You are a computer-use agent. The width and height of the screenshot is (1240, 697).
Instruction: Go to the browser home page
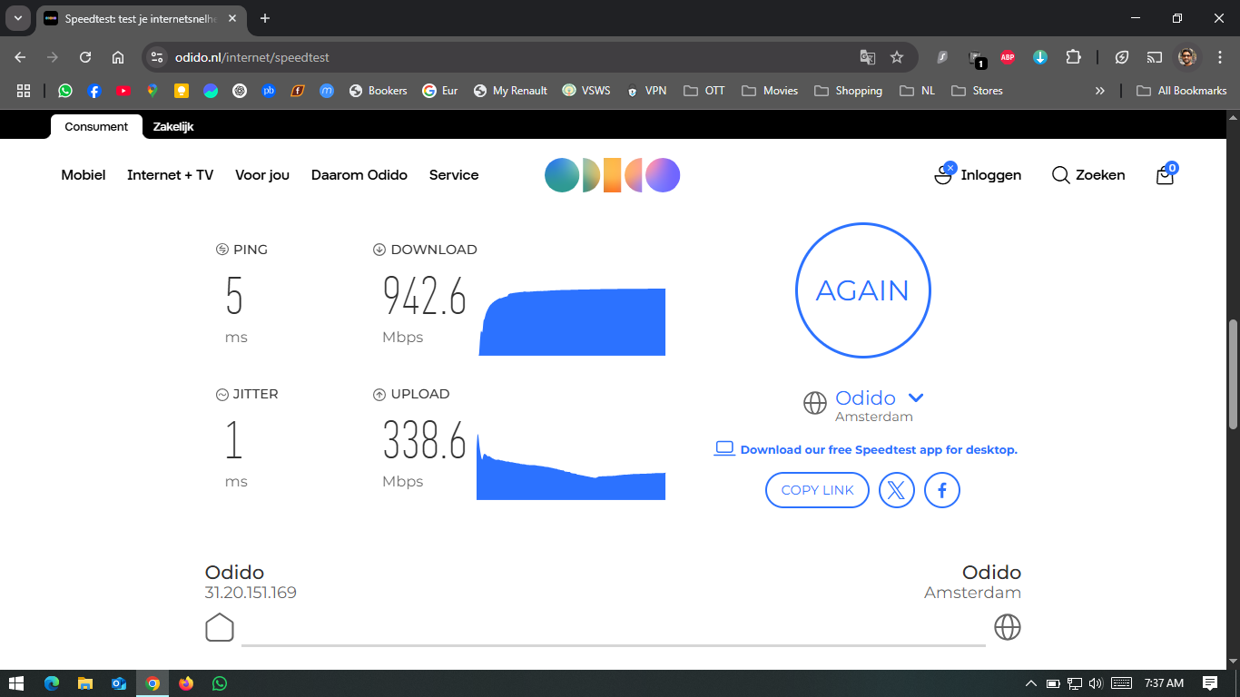118,57
